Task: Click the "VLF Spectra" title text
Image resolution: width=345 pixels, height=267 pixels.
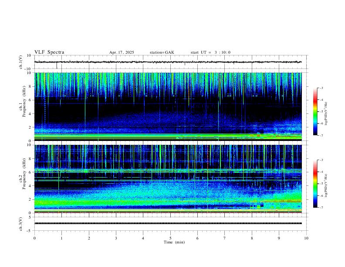Action: click(49, 52)
